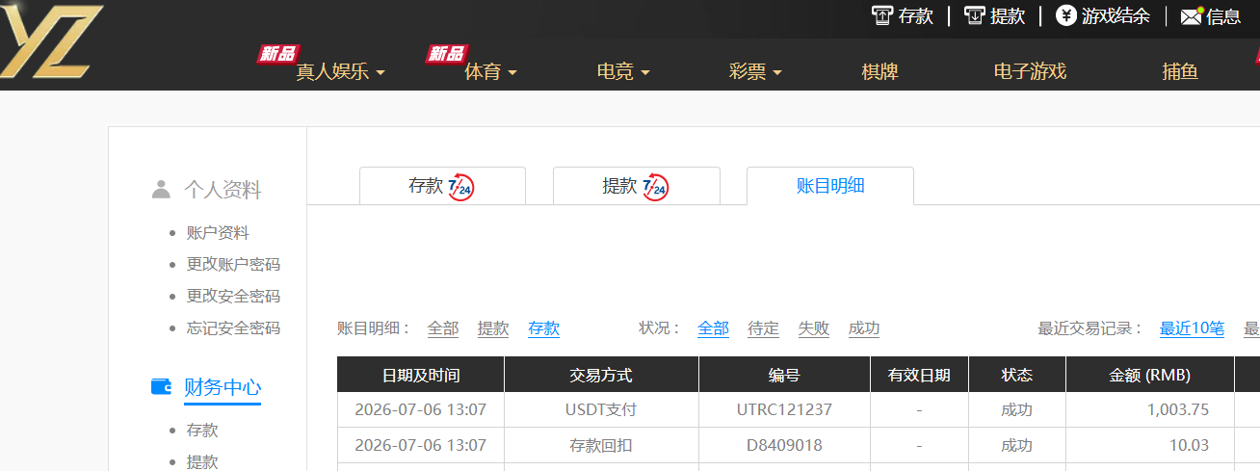The width and height of the screenshot is (1260, 471).
Task: Click the withdrawal ATM icon in top bar
Action: coord(975,15)
